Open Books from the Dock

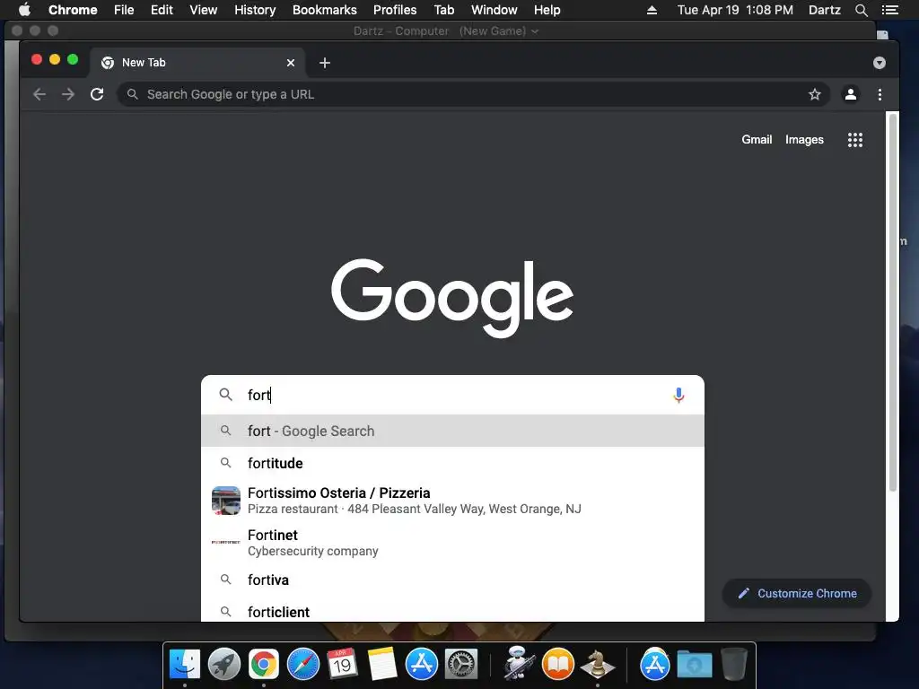(x=558, y=665)
